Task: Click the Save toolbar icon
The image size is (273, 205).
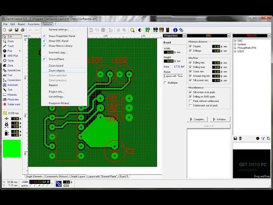Action: click(x=16, y=30)
